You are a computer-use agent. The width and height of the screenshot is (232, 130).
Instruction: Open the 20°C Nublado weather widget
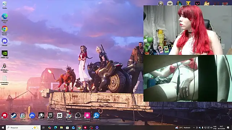[x=183, y=127]
